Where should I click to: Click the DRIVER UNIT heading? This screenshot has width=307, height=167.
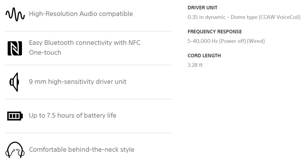pyautogui.click(x=202, y=8)
